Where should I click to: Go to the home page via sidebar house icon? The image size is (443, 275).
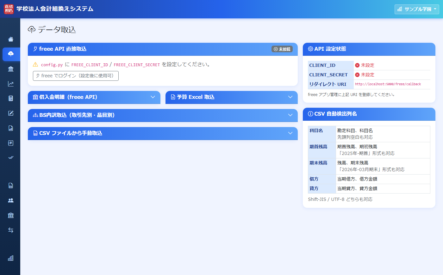[x=11, y=39]
